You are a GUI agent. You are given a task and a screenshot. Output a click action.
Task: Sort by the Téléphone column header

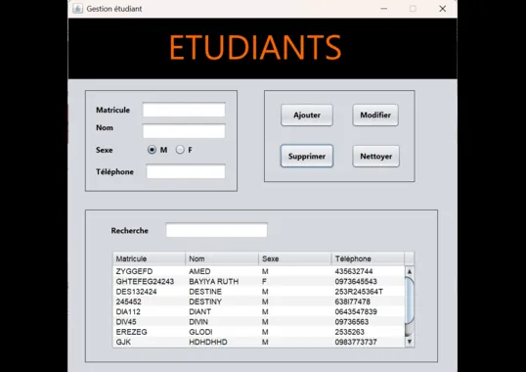point(368,258)
